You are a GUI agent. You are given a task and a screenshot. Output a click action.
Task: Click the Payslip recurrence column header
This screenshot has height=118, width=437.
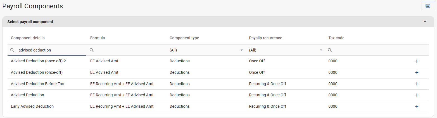pyautogui.click(x=265, y=38)
